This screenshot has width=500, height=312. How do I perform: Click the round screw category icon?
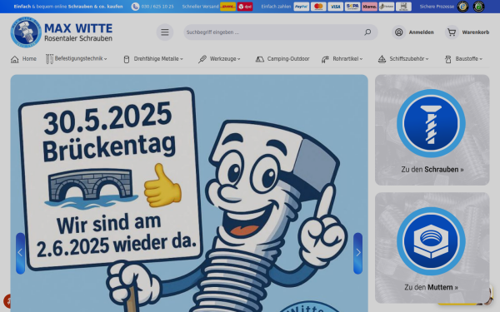click(x=431, y=123)
